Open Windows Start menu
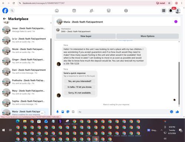 [3, 130]
